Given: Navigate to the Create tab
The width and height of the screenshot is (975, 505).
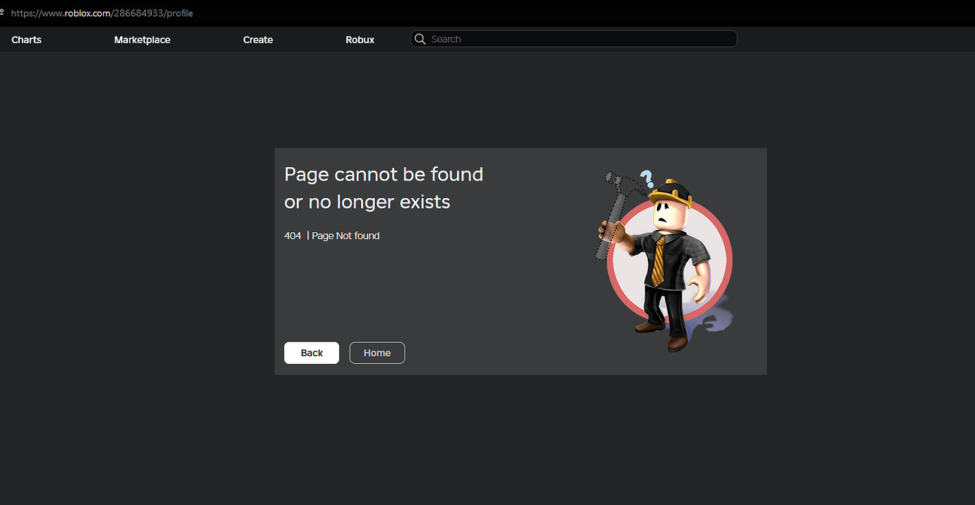Looking at the screenshot, I should pyautogui.click(x=257, y=39).
